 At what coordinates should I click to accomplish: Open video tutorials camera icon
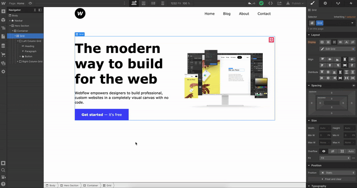[3, 177]
